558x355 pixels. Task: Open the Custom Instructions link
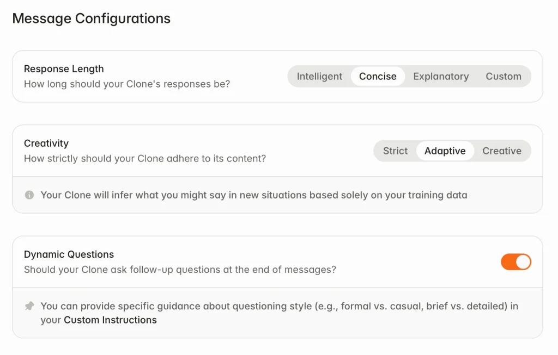(x=110, y=320)
